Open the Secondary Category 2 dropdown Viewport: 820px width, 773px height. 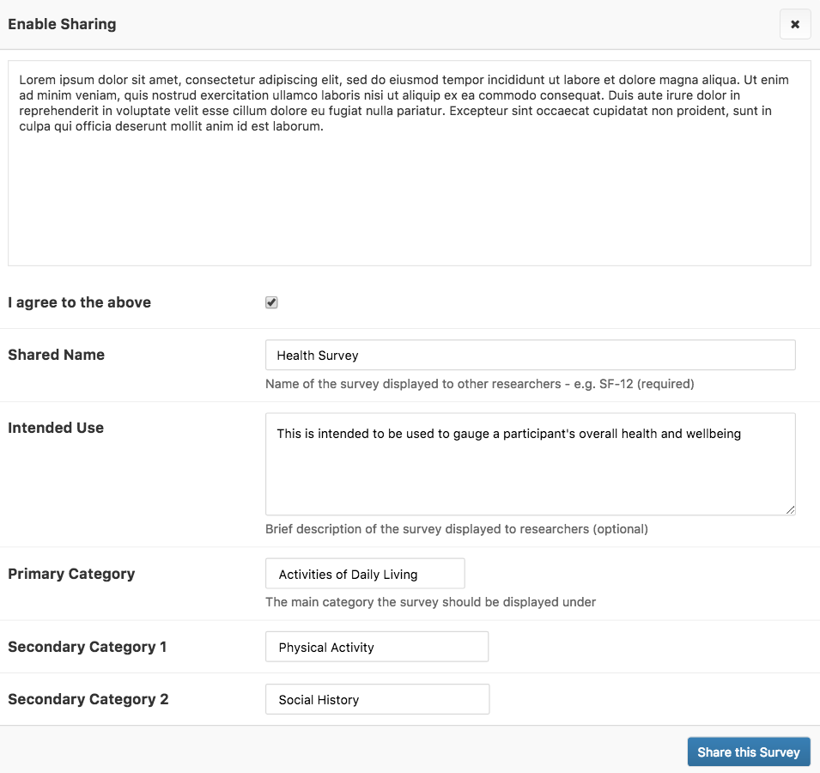377,699
